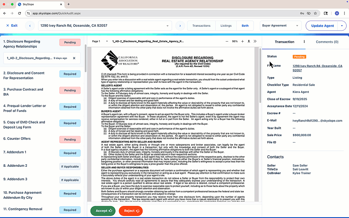Select checklist item Addendum 3
This screenshot has width=349, height=218.
pyautogui.click(x=15, y=179)
